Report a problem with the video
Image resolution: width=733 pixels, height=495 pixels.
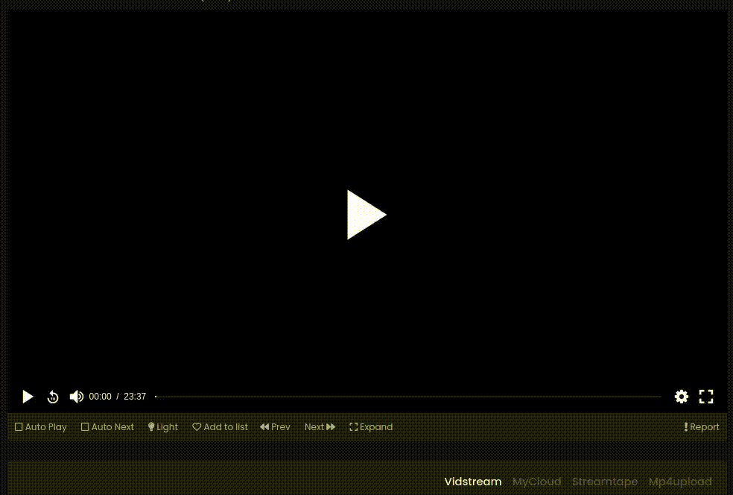[x=701, y=427]
